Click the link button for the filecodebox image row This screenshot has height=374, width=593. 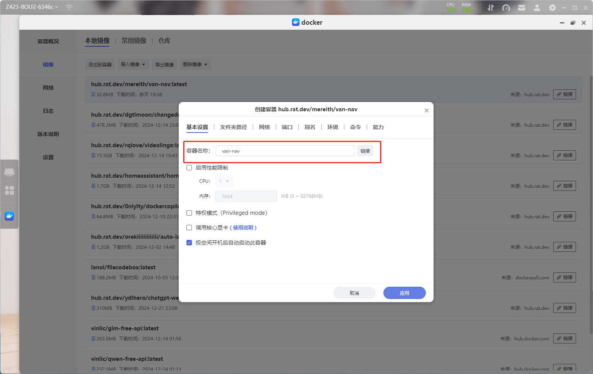coord(564,277)
